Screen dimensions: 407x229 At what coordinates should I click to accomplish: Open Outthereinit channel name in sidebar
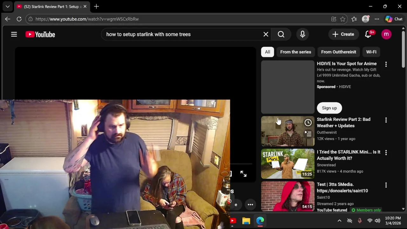327,132
